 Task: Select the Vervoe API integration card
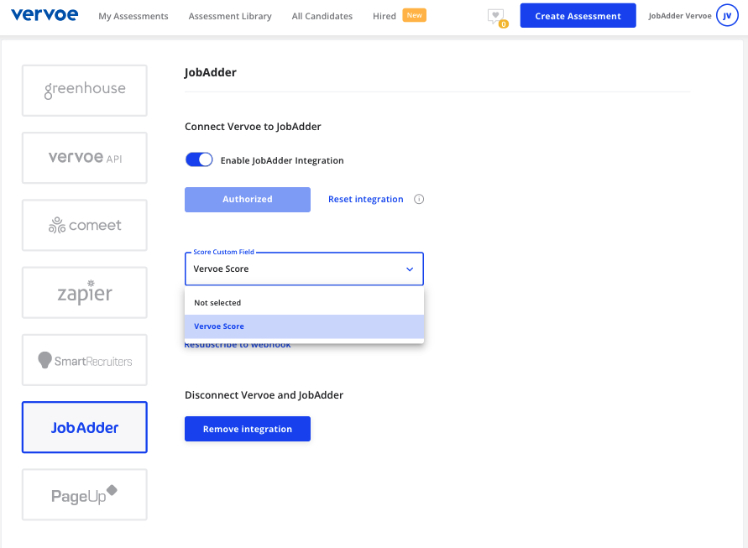[x=85, y=158]
